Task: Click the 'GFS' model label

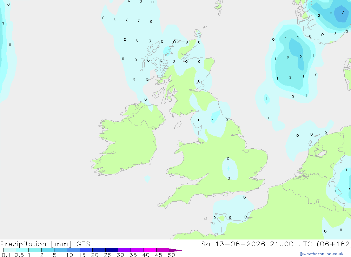Action: tap(83, 244)
